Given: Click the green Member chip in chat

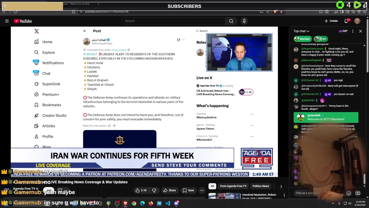Looking at the screenshot, I should click(302, 39).
